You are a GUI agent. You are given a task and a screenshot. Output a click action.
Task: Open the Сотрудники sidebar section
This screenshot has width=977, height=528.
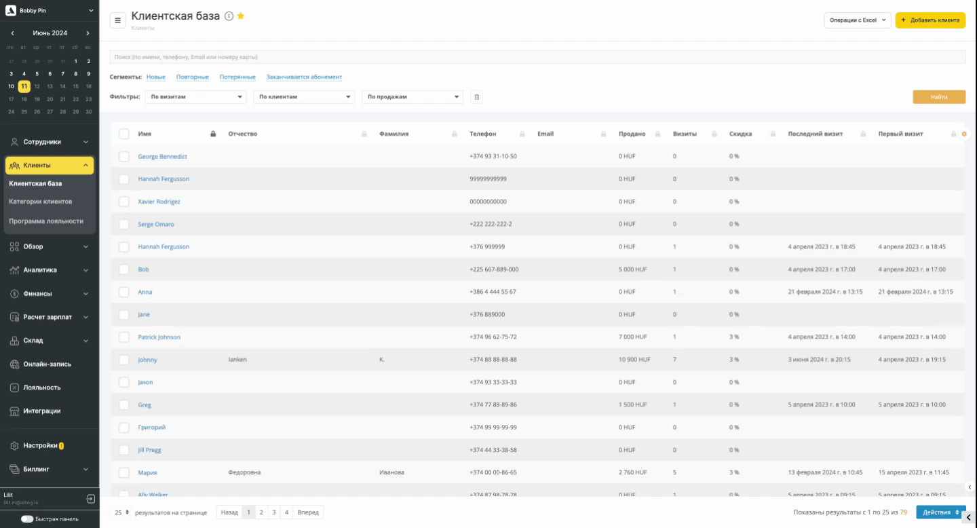50,142
